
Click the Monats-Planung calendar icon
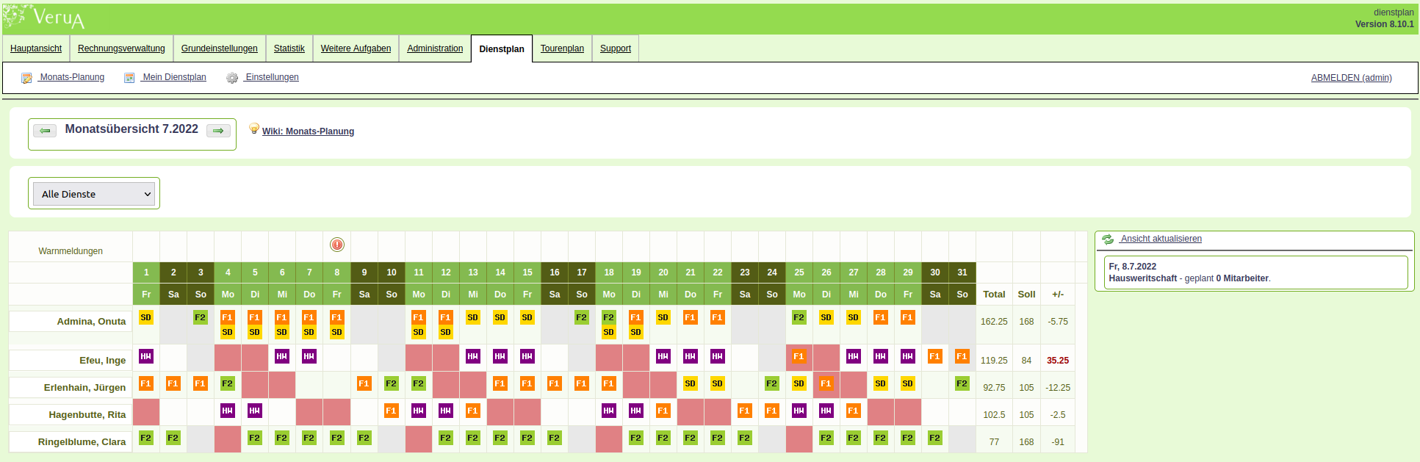(26, 78)
